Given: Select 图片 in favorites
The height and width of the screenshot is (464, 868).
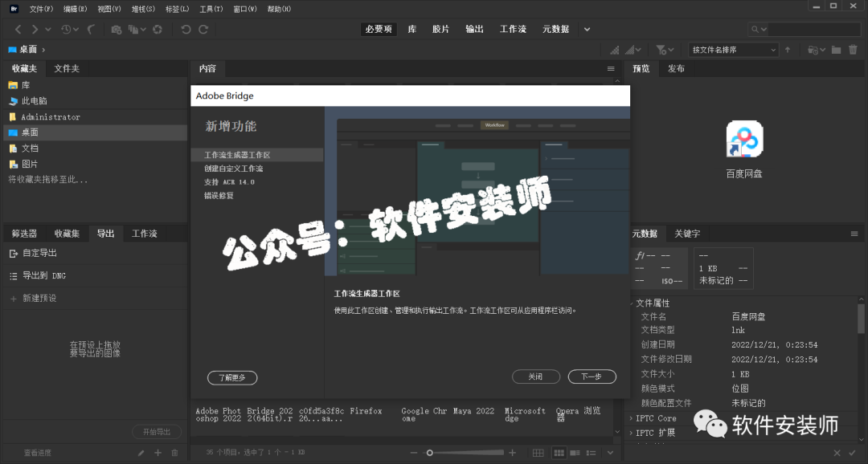Looking at the screenshot, I should pos(95,165).
